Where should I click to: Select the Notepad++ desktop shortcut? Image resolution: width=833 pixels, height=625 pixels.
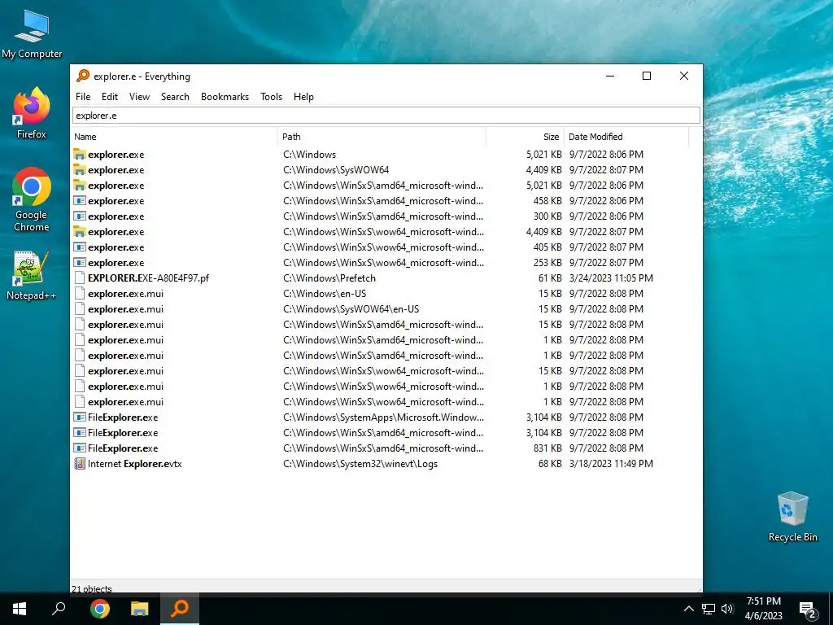32,275
